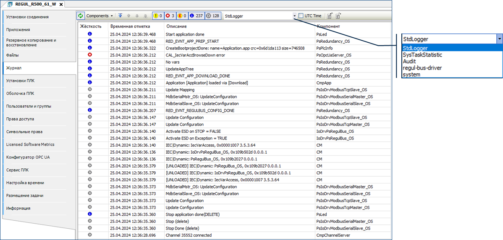Click the export log file icon
The width and height of the screenshot is (503, 240).
[330, 16]
